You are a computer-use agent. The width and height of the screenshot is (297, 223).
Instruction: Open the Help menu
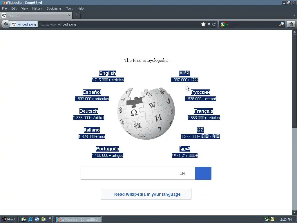(81, 8)
